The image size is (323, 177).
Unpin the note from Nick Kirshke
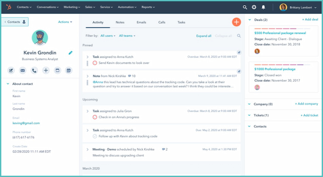pos(239,71)
